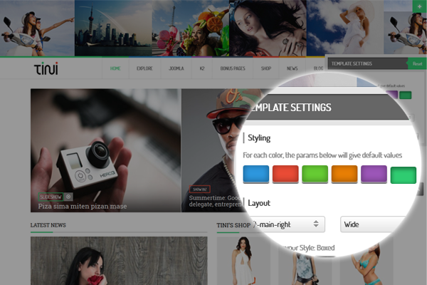Viewport: 427px width, 285px height.
Task: Open the Shop menu item
Action: click(266, 69)
